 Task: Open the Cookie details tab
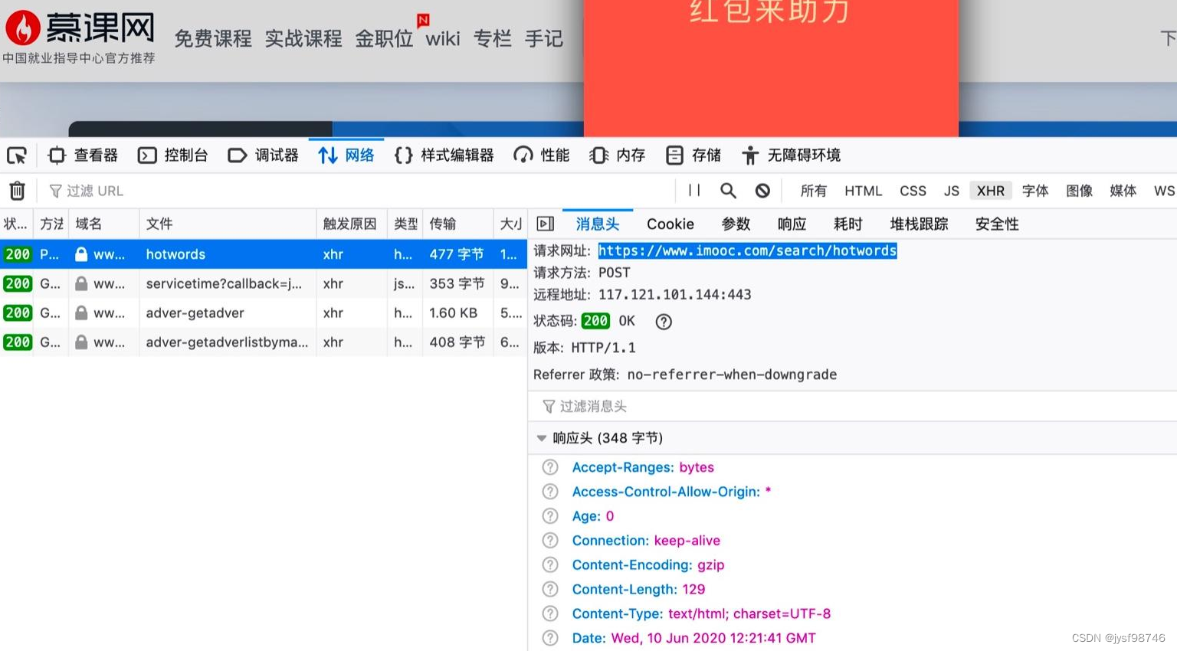(670, 224)
